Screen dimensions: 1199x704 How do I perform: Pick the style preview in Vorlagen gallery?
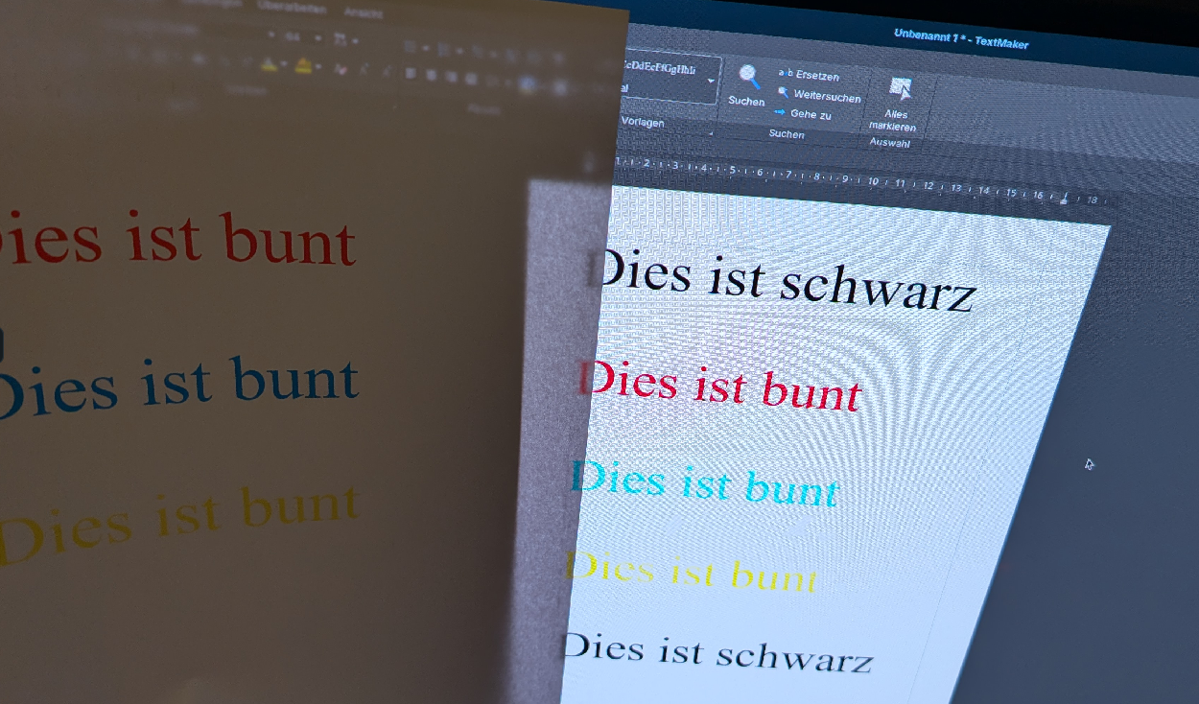(x=664, y=77)
